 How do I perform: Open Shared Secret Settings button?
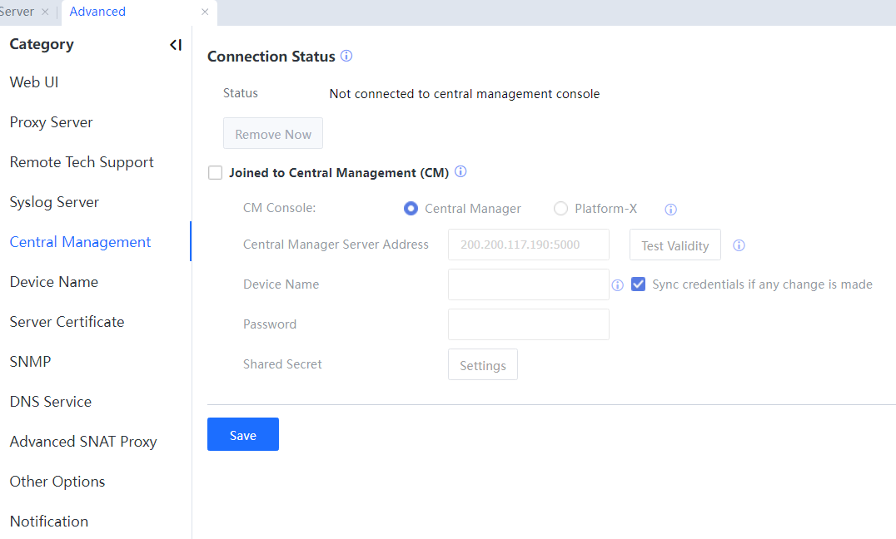pyautogui.click(x=482, y=365)
